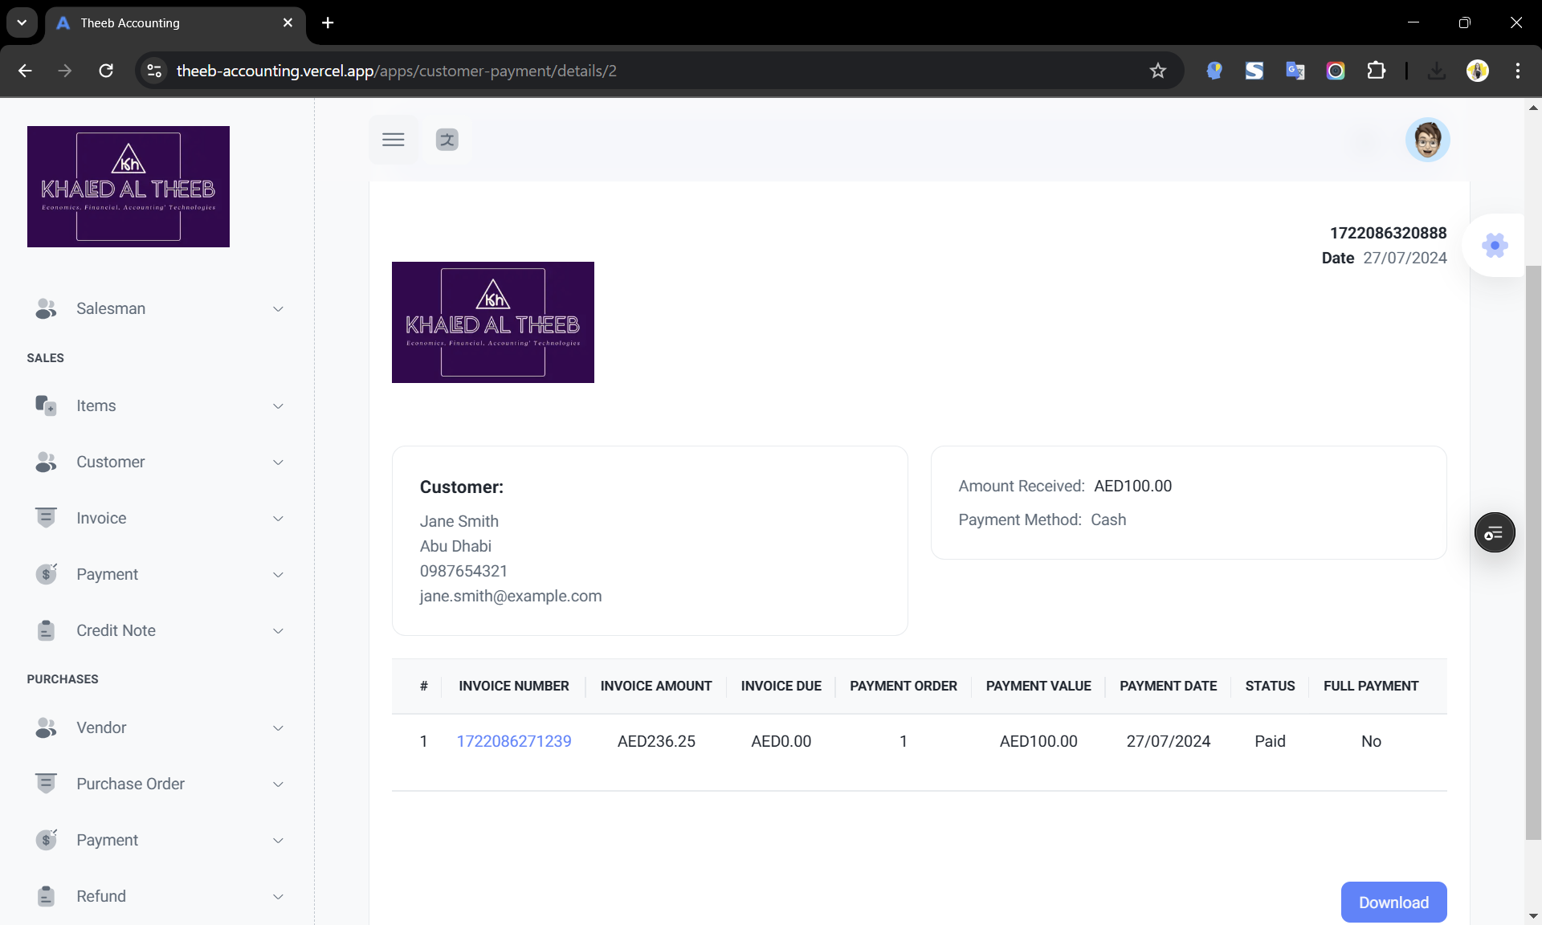
Task: Expand the Purchase Order menu chevron
Action: [x=278, y=784]
